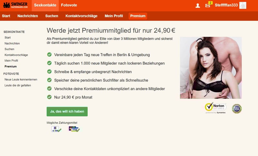Open Nachrichten in the navigation bar
Viewport: 258px width, 156px height.
(x=28, y=16)
